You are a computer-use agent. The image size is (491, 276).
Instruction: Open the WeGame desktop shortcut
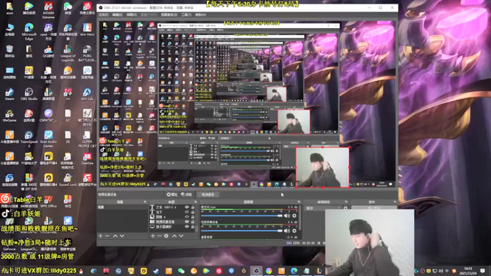(x=9, y=115)
